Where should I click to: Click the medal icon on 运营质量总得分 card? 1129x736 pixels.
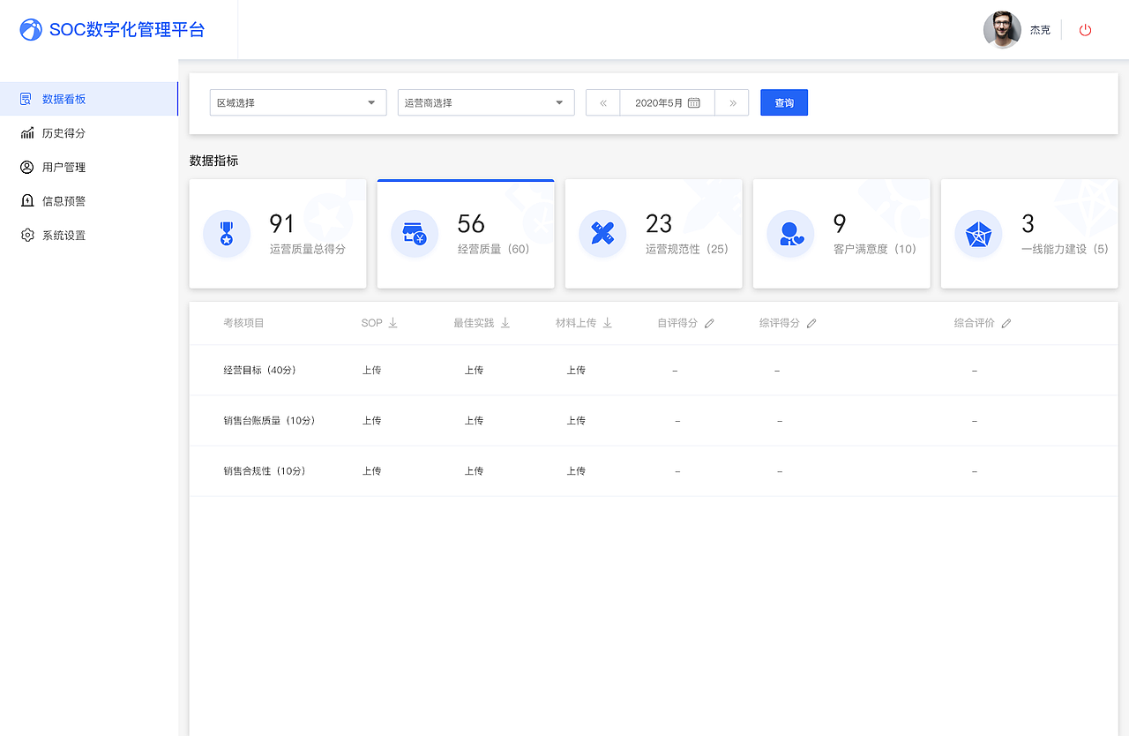tap(227, 234)
